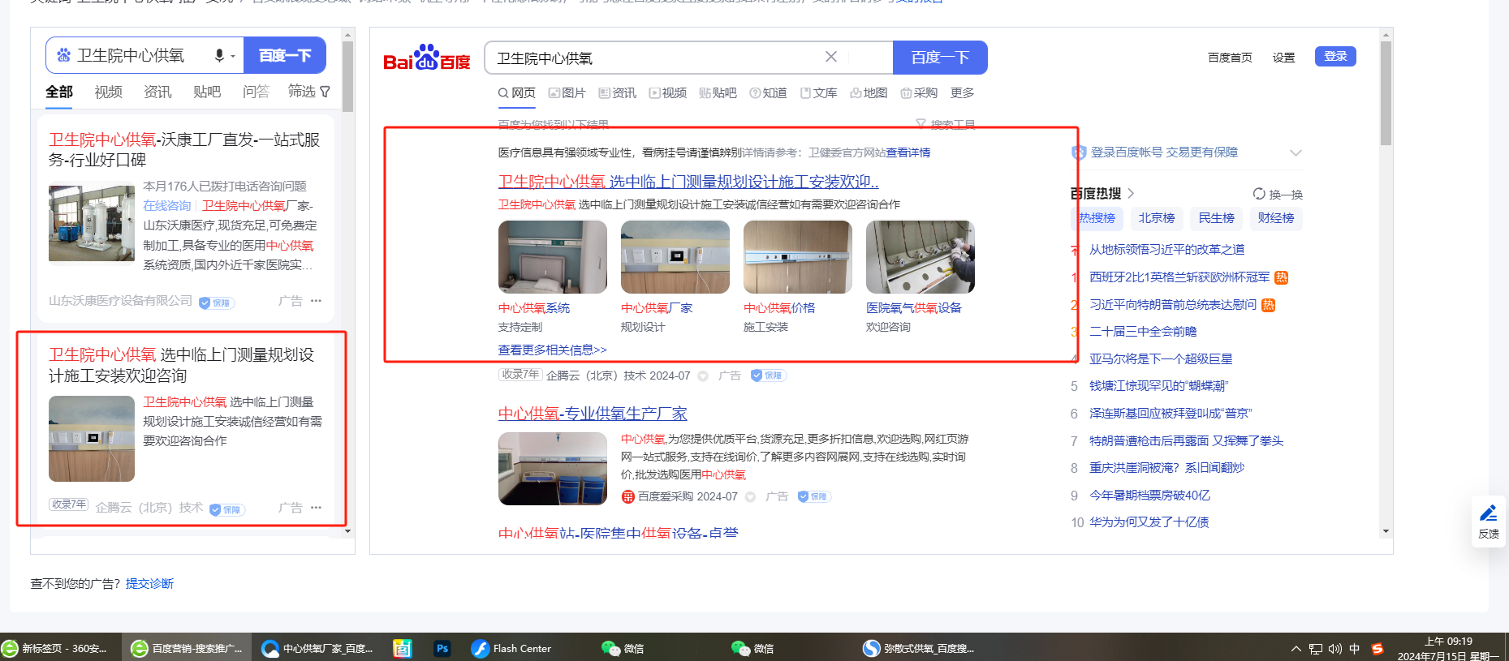Switch to the 采购 search tab
This screenshot has width=1509, height=661.
[x=919, y=93]
